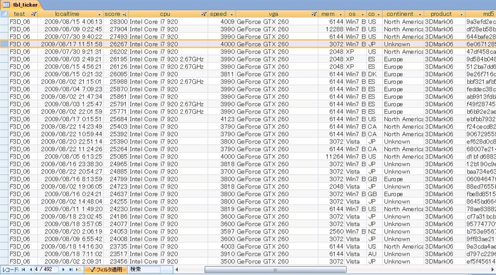This screenshot has height=275, width=496.
Task: Click score cell 24965
Action: coord(116,164)
